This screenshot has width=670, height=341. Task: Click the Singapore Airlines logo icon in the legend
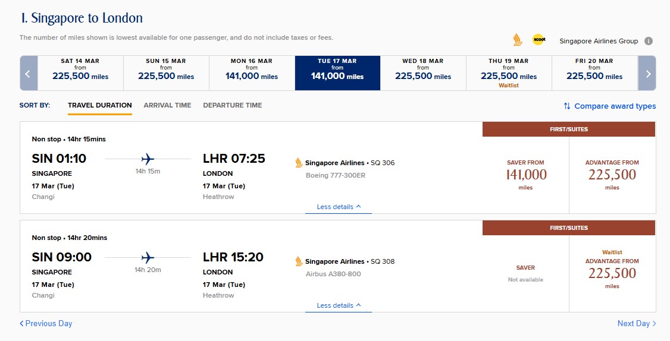tap(518, 40)
